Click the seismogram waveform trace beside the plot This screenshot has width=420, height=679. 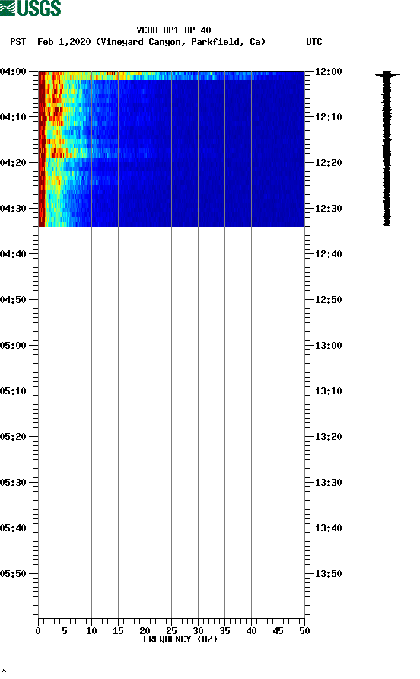coord(387,148)
